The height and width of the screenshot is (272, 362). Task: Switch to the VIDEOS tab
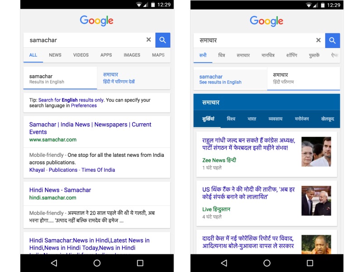pos(81,55)
